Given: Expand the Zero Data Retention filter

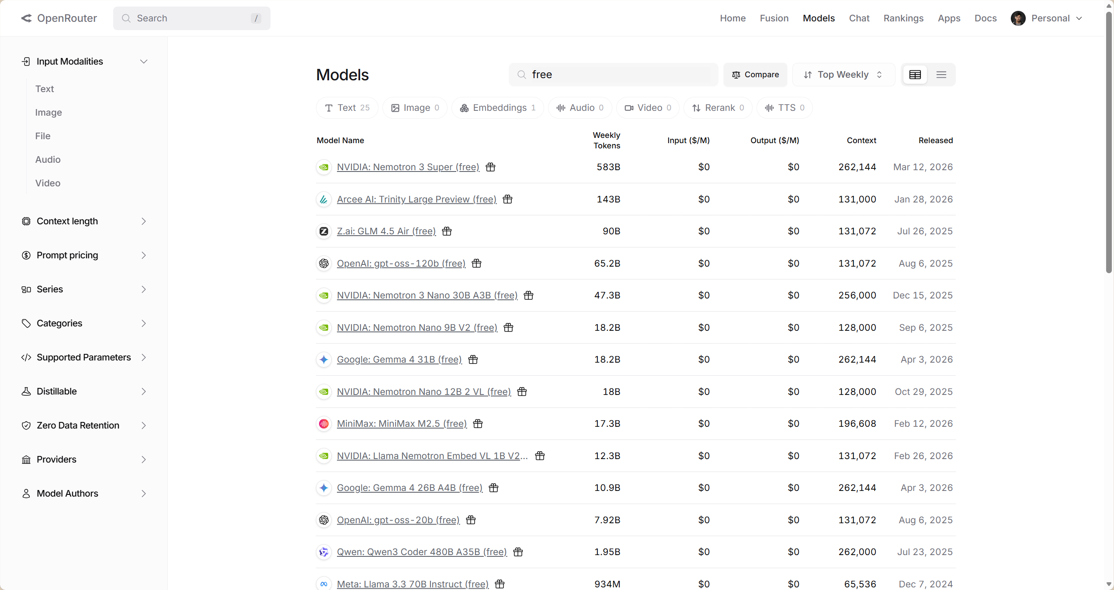Looking at the screenshot, I should [84, 425].
